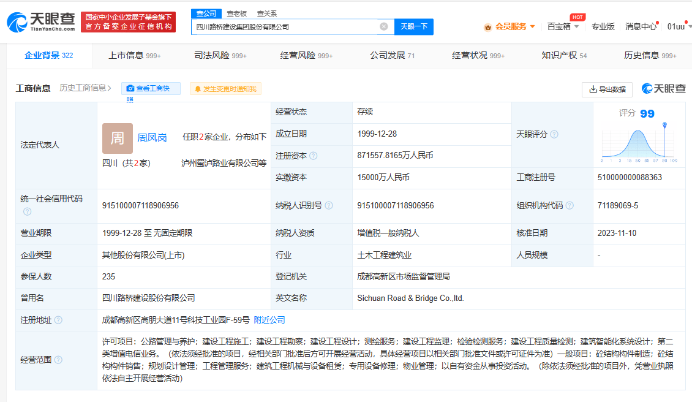Viewport: 692px width, 402px height.
Task: Switch to the 知识产权 tab
Action: tap(565, 55)
